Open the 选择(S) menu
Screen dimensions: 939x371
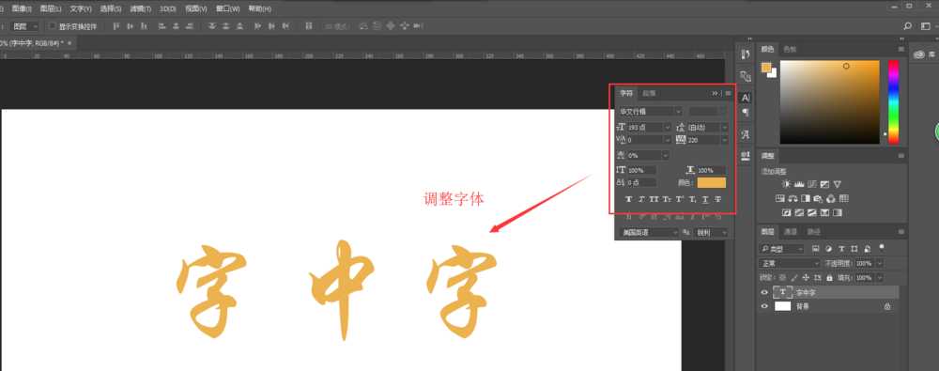click(x=110, y=9)
